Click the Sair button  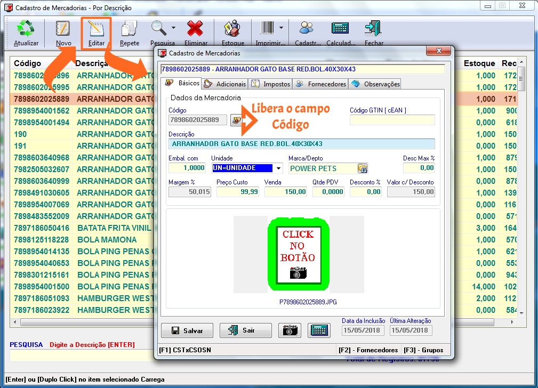(246, 330)
